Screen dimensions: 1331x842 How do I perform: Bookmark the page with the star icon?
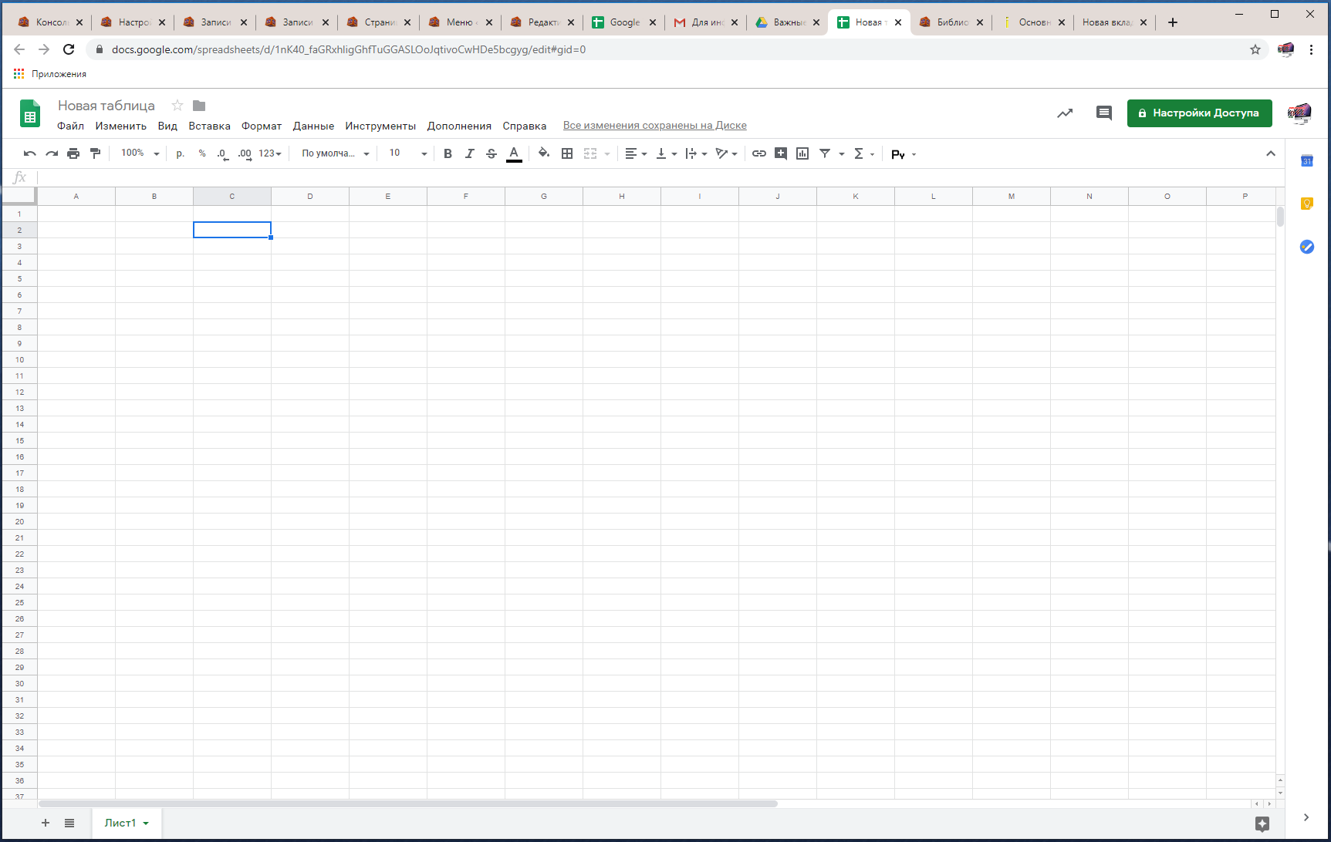point(1255,49)
